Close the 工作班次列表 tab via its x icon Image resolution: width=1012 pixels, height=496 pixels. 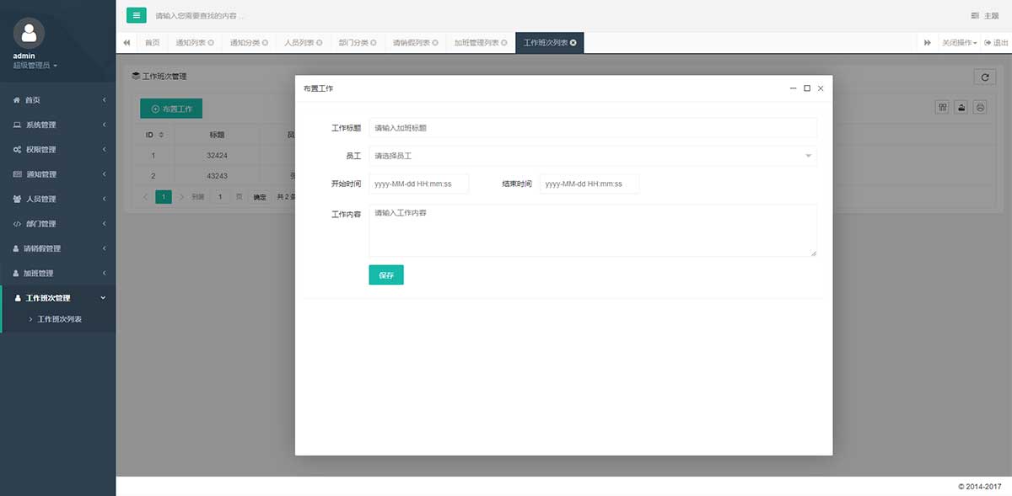[x=573, y=43]
